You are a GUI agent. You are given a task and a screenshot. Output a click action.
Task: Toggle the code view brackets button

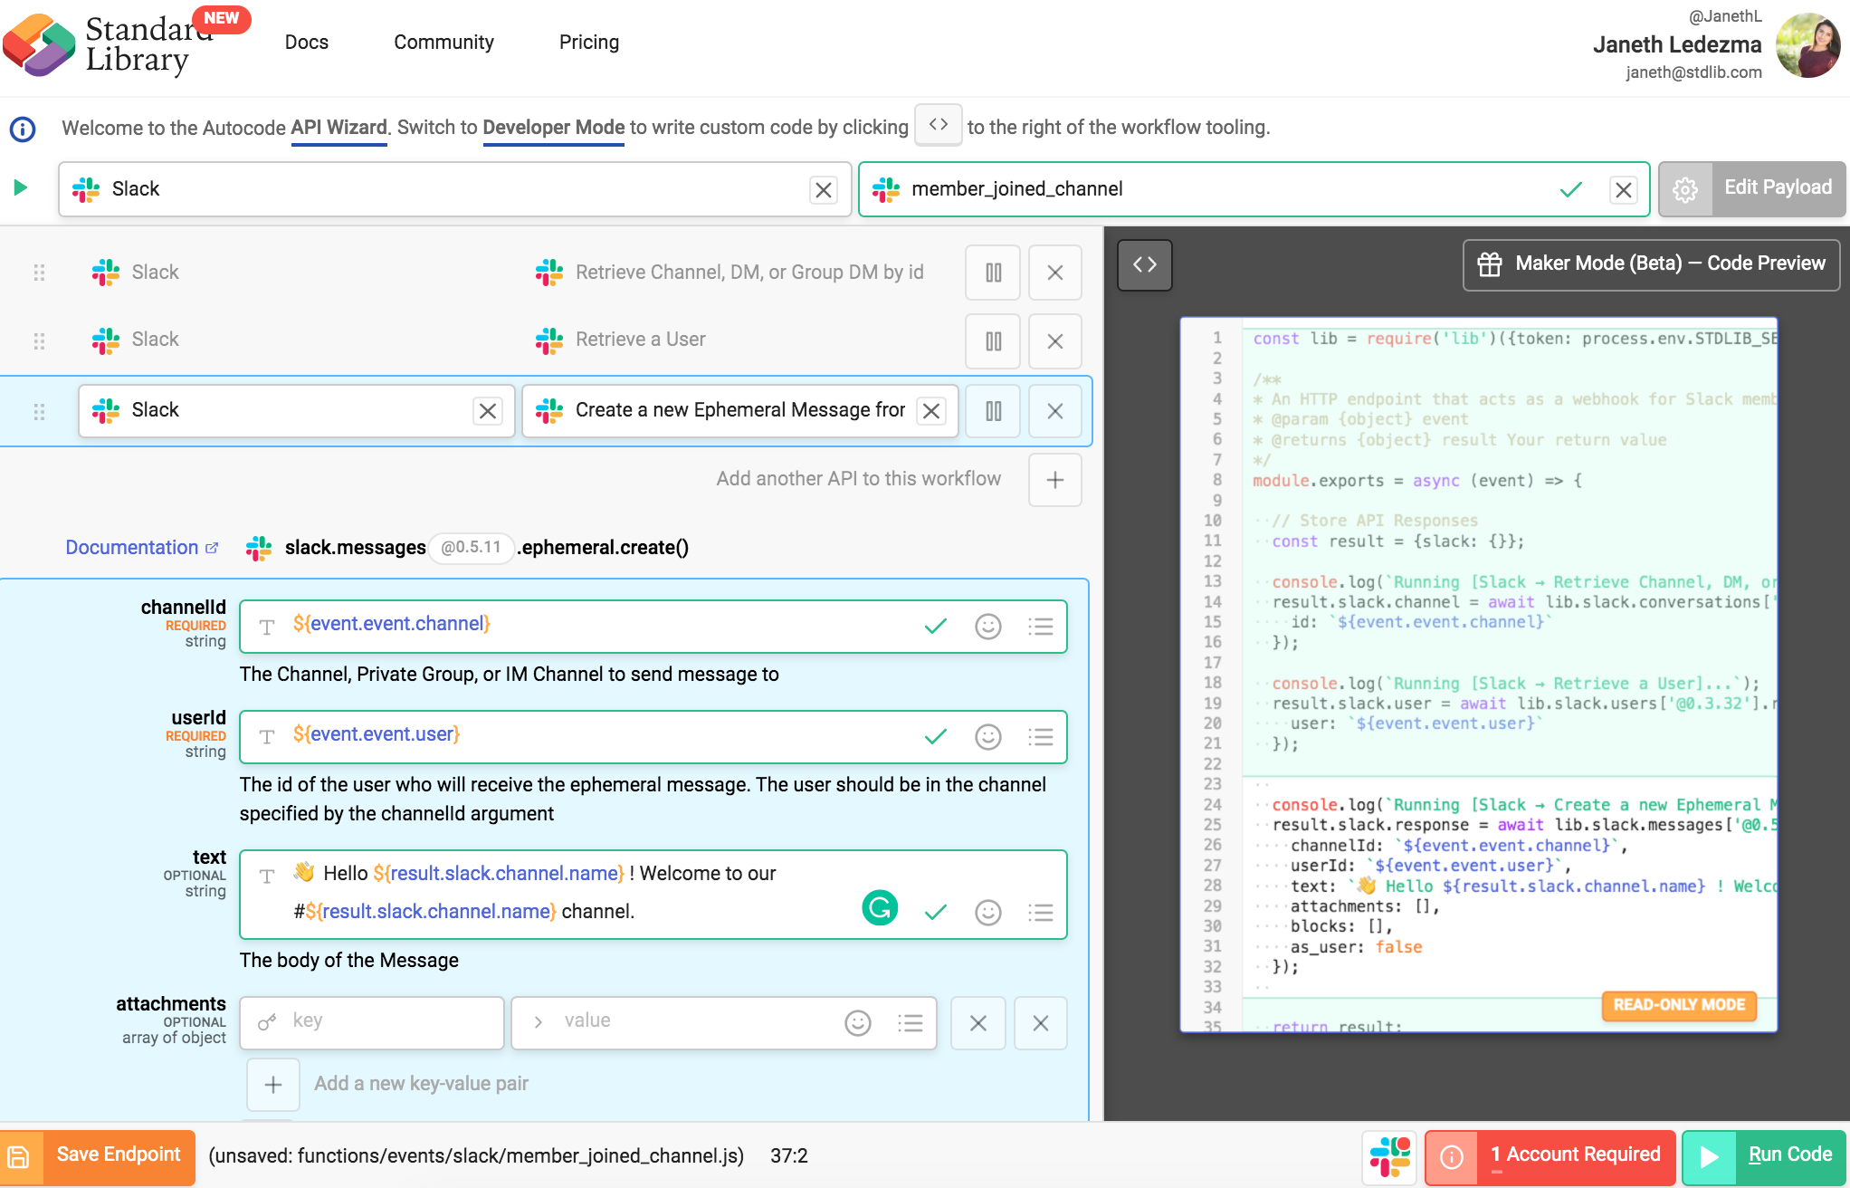(1145, 264)
